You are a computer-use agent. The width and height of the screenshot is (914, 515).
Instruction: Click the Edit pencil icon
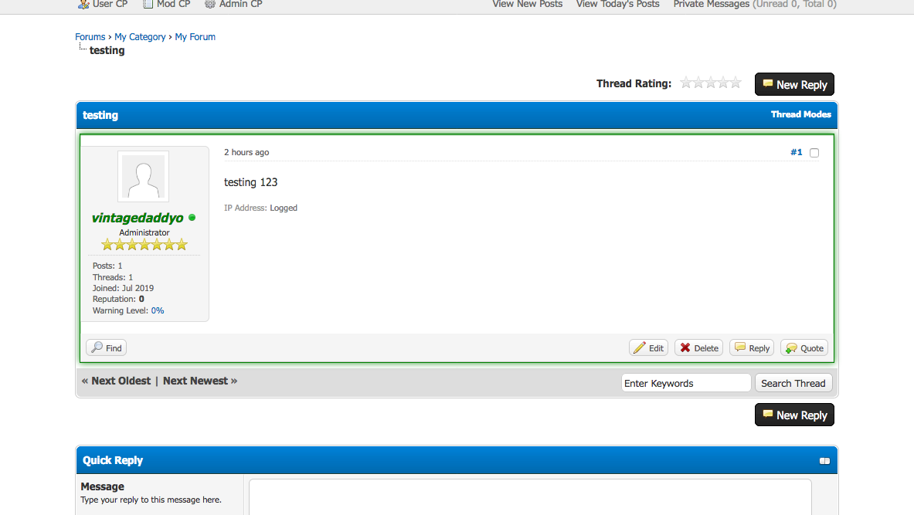(640, 347)
